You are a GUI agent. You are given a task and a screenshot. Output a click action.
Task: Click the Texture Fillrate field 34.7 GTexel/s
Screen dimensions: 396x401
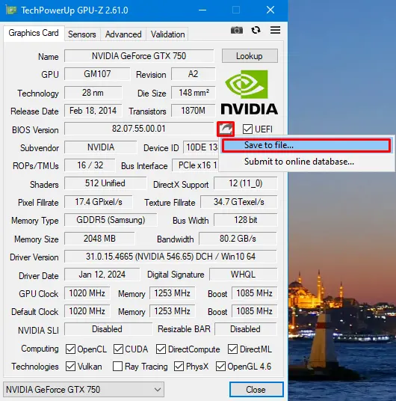pos(239,202)
